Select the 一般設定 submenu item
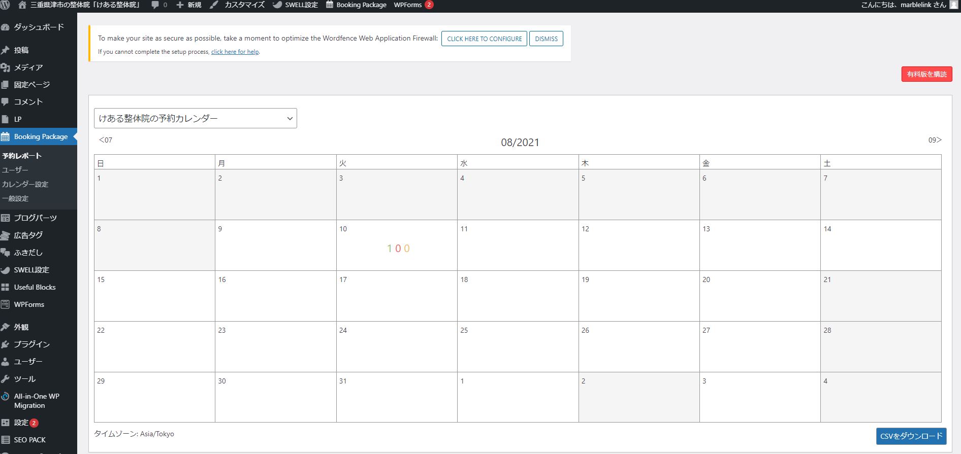The image size is (961, 454). [15, 198]
